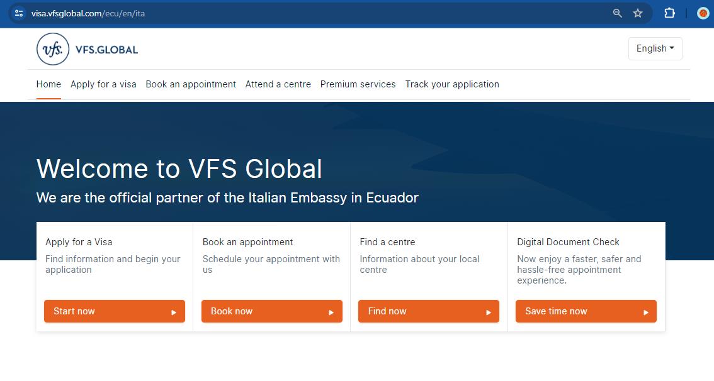Image resolution: width=714 pixels, height=381 pixels.
Task: Click the browser profile avatar icon
Action: (703, 13)
